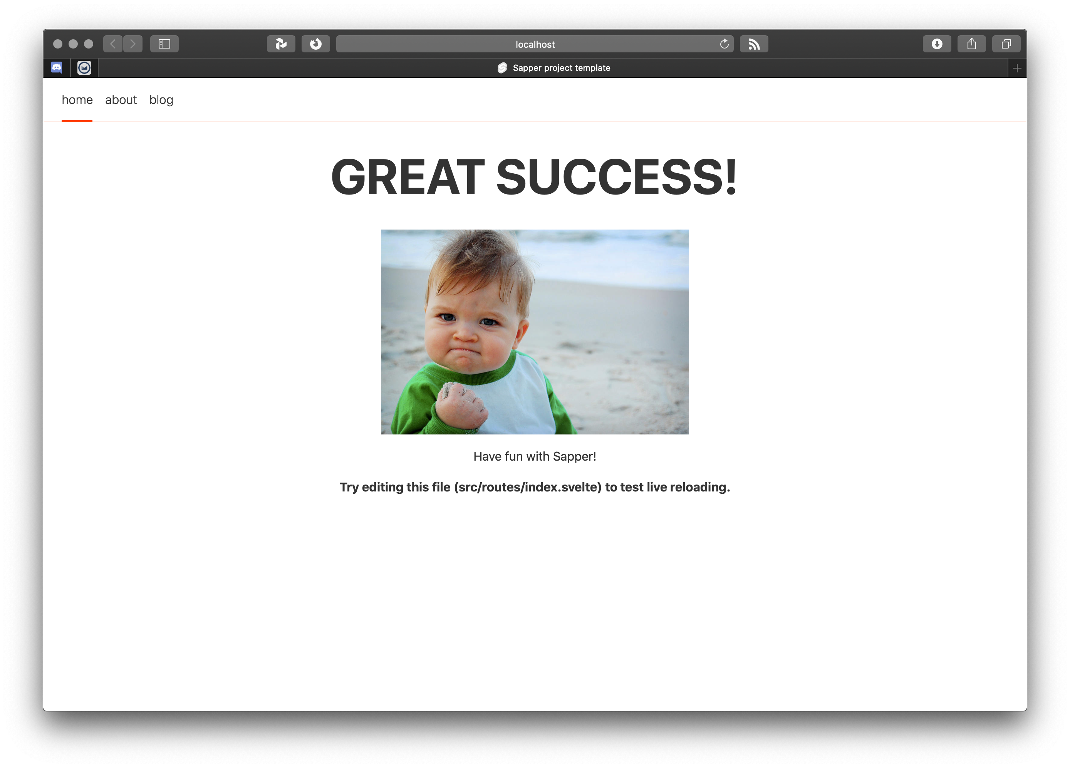The image size is (1070, 768).
Task: Click the Success Kid meme image
Action: (534, 331)
